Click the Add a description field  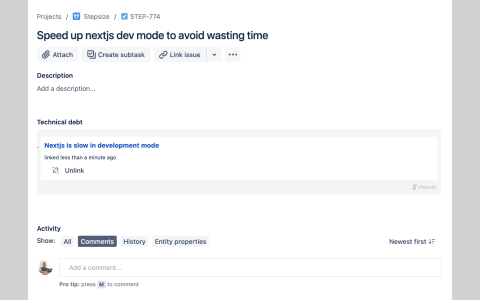click(66, 88)
